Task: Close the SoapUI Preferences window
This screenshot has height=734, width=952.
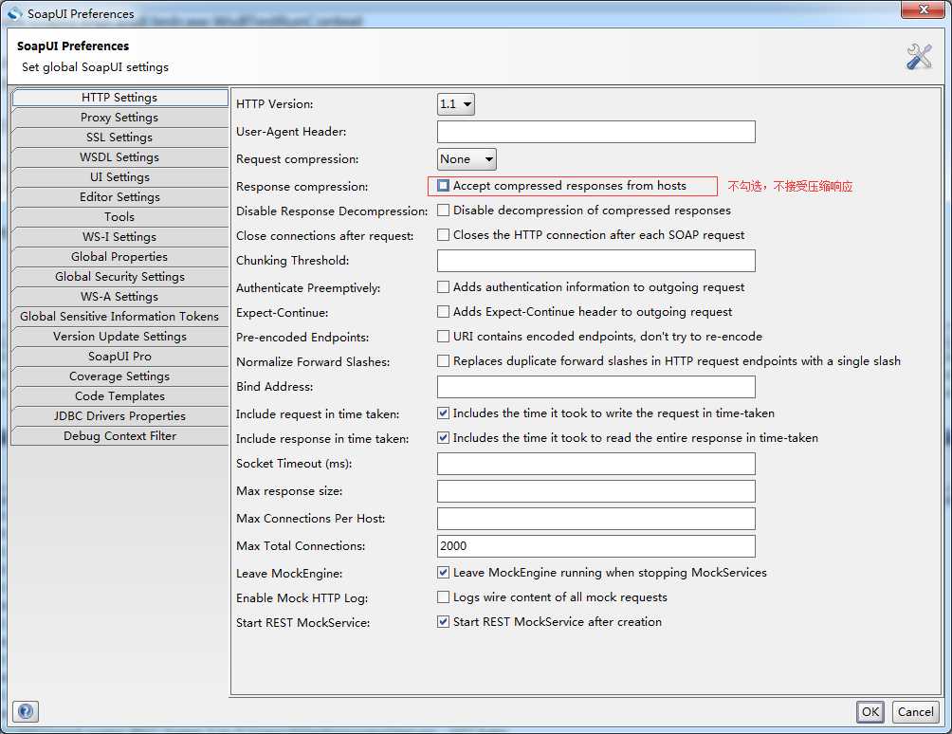Action: click(x=923, y=9)
